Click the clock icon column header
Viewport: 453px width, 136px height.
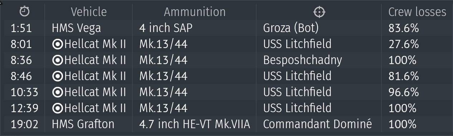point(24,12)
